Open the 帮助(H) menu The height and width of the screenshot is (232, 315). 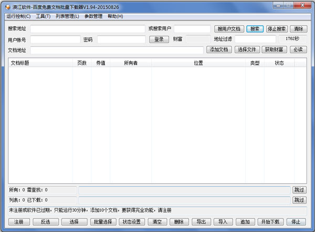(x=115, y=16)
